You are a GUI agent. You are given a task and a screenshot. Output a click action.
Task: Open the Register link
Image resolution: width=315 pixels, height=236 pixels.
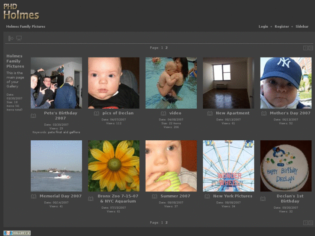point(282,26)
